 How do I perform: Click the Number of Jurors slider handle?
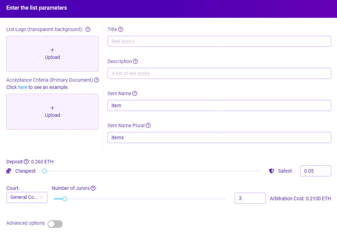click(65, 199)
